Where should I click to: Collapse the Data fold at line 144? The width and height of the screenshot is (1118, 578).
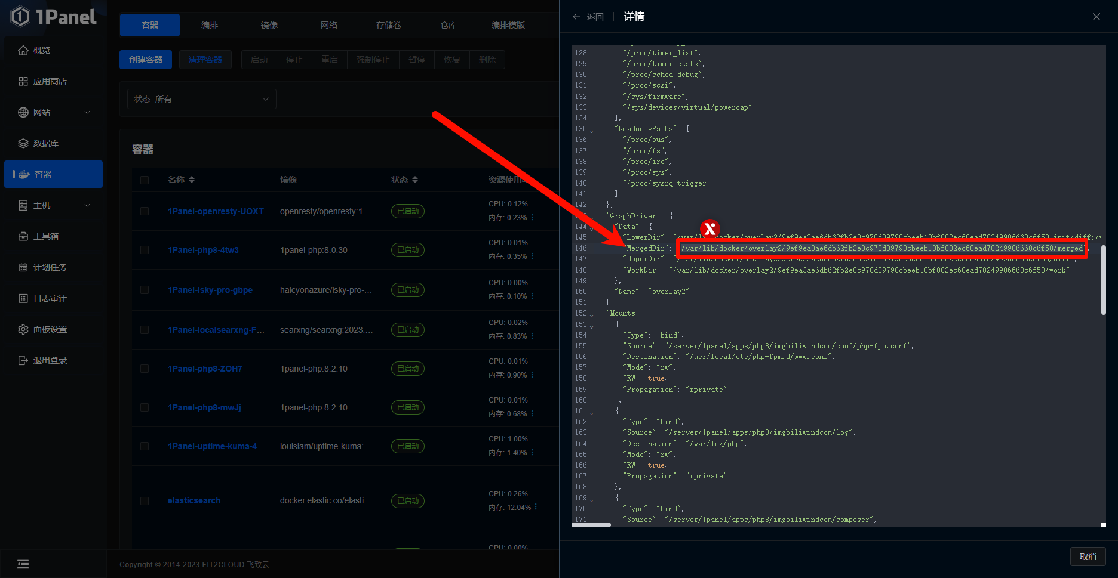point(592,228)
